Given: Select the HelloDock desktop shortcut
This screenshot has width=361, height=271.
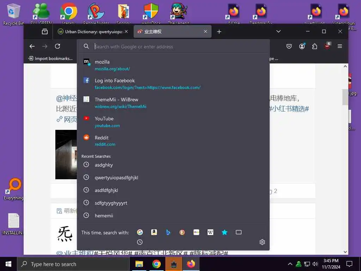Looking at the screenshot, I should click(x=151, y=13).
